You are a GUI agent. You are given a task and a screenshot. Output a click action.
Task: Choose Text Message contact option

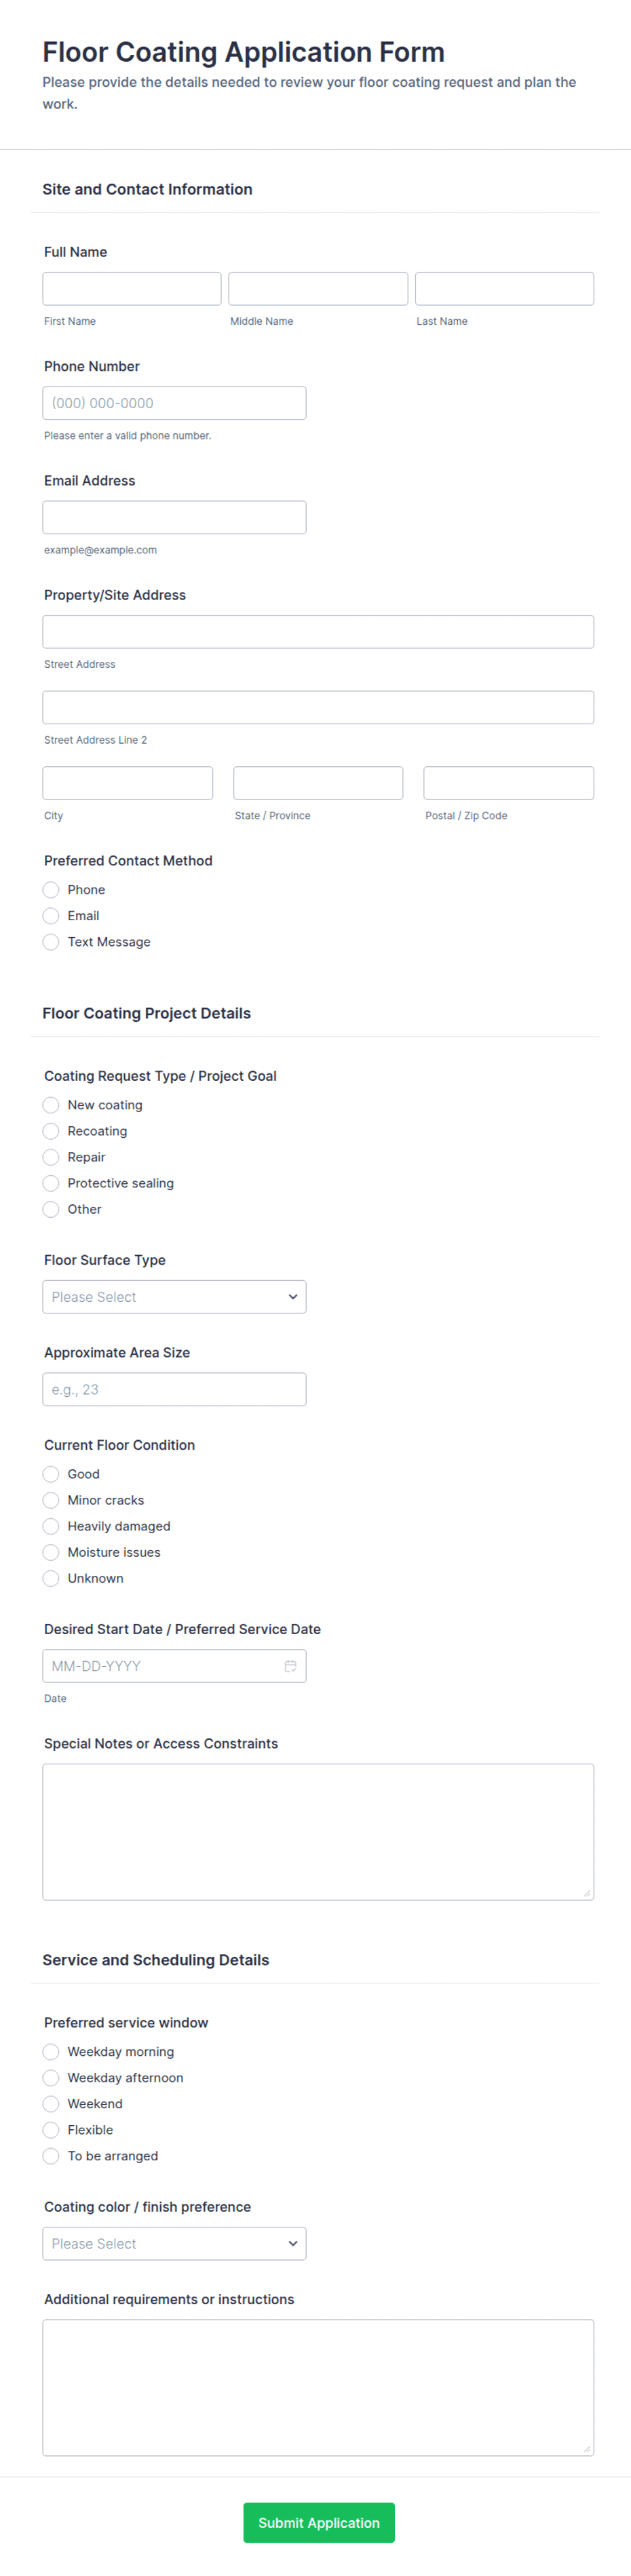point(51,942)
